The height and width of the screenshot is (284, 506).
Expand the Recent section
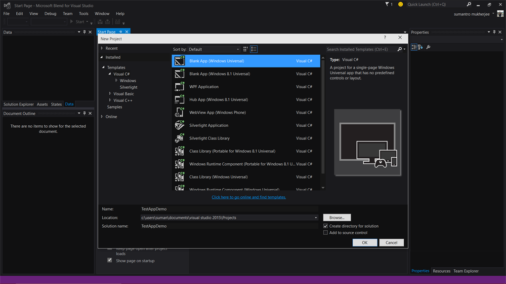102,48
